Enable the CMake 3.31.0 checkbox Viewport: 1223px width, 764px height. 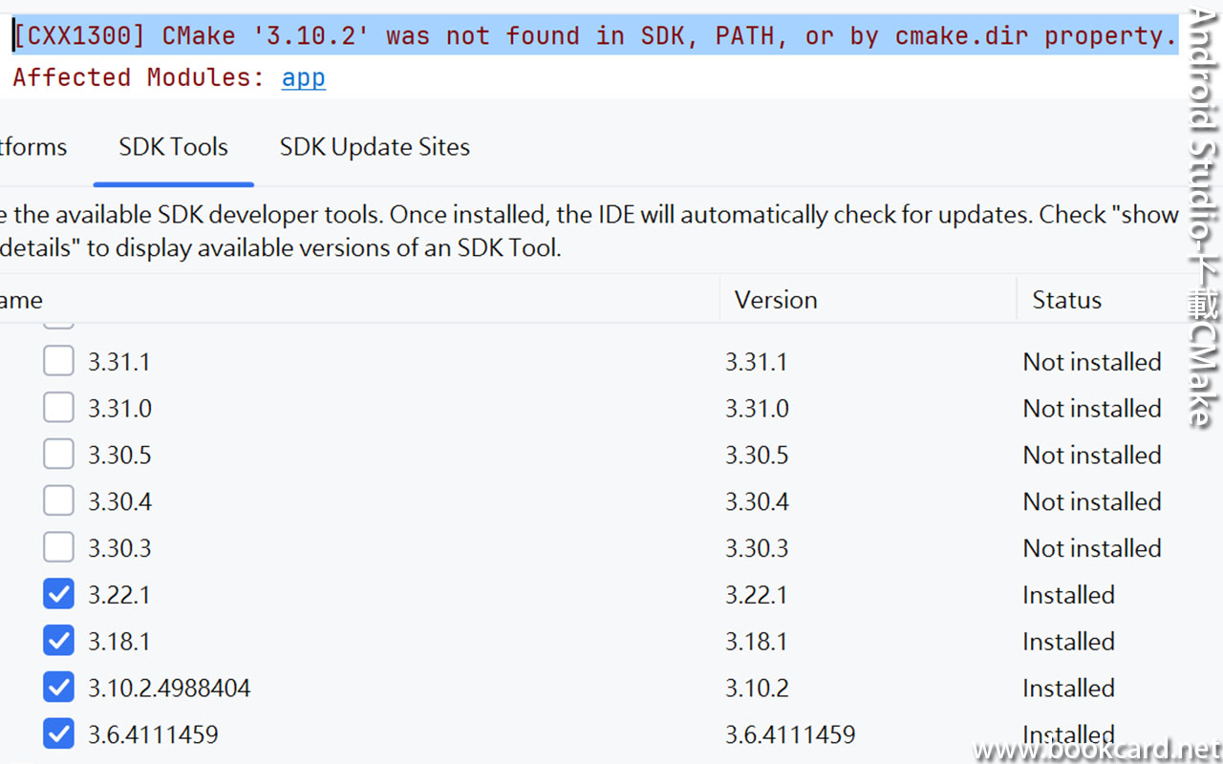click(58, 407)
